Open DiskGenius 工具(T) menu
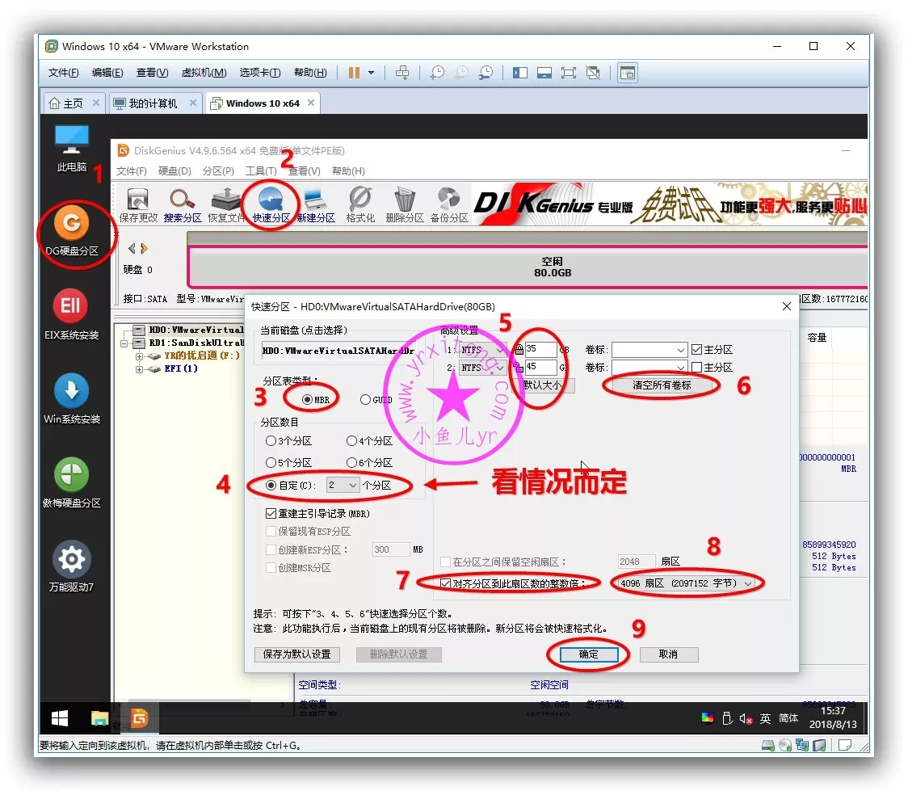This screenshot has width=908, height=791. 261,170
